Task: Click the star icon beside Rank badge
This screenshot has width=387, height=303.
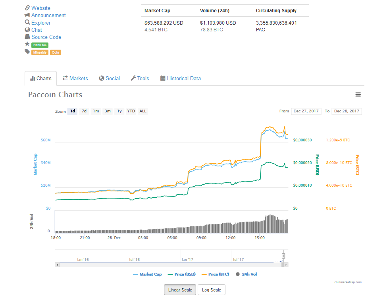Action: (x=27, y=44)
